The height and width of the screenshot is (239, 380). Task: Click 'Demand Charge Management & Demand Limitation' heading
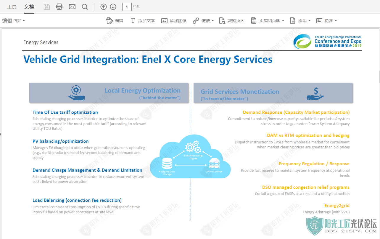point(87,170)
